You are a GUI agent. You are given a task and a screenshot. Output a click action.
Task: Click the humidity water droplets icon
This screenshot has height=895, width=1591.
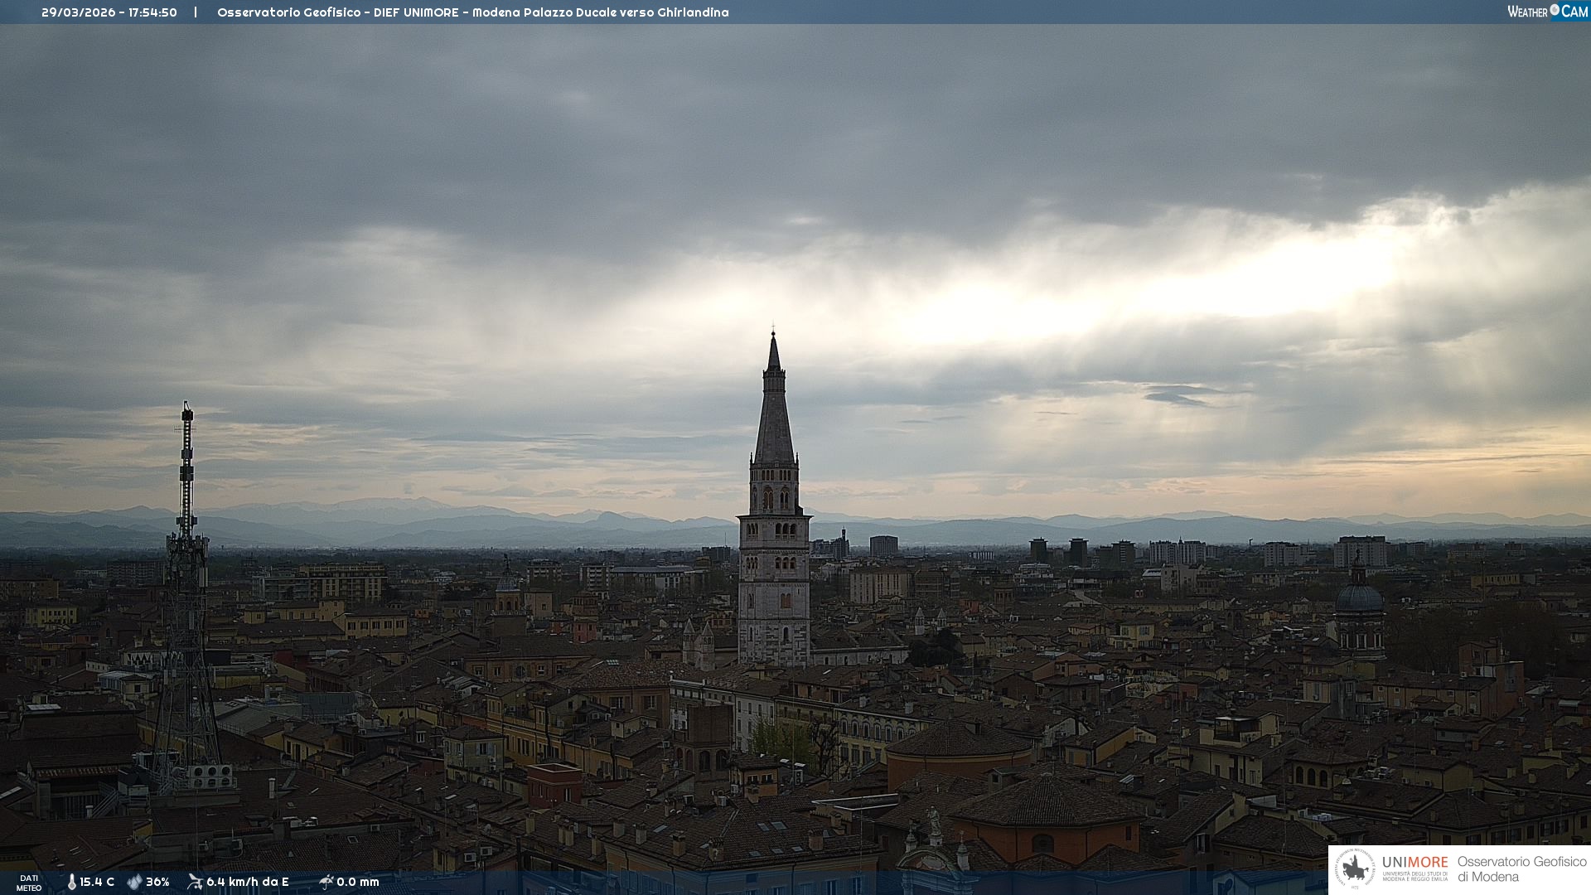click(134, 882)
